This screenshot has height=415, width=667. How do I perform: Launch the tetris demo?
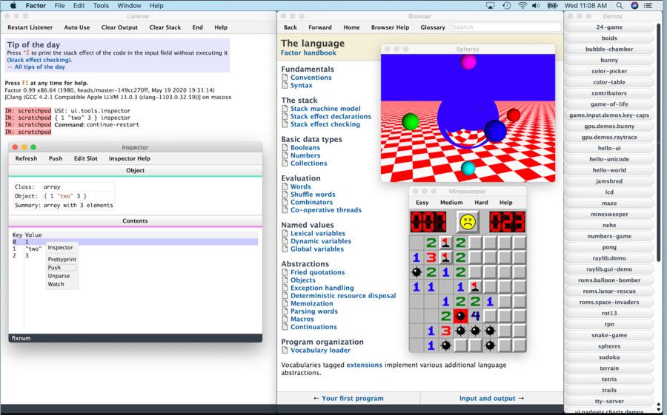pos(609,379)
